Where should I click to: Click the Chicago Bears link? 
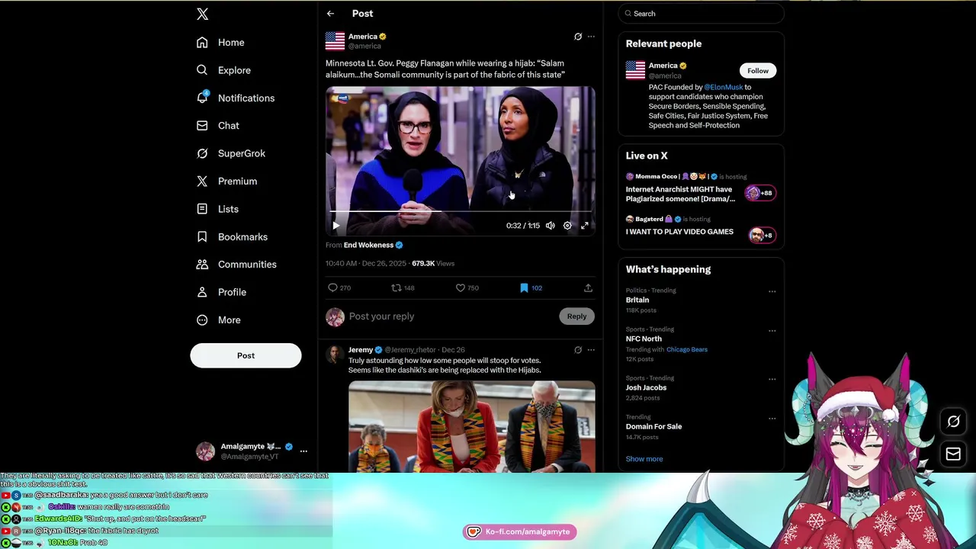[x=687, y=350]
